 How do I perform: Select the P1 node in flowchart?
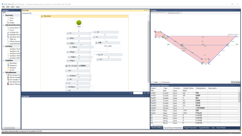coord(79,33)
